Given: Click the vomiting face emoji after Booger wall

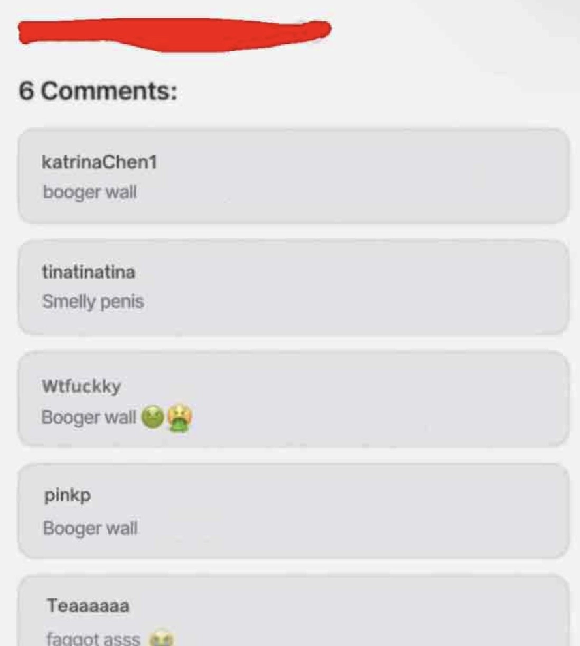Looking at the screenshot, I should pyautogui.click(x=180, y=419).
